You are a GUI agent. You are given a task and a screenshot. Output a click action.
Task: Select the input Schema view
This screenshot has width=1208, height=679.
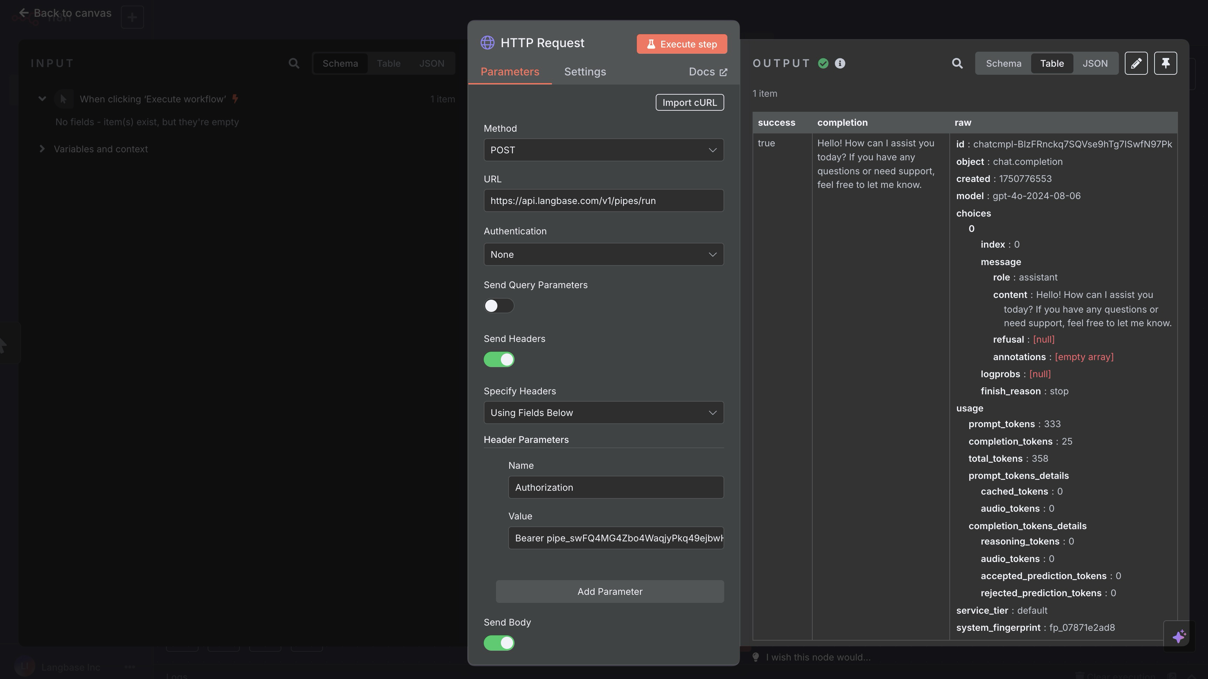pos(340,63)
